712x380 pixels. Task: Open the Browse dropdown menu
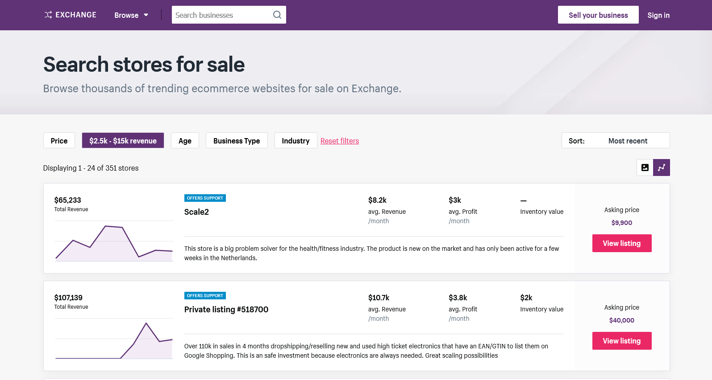131,15
